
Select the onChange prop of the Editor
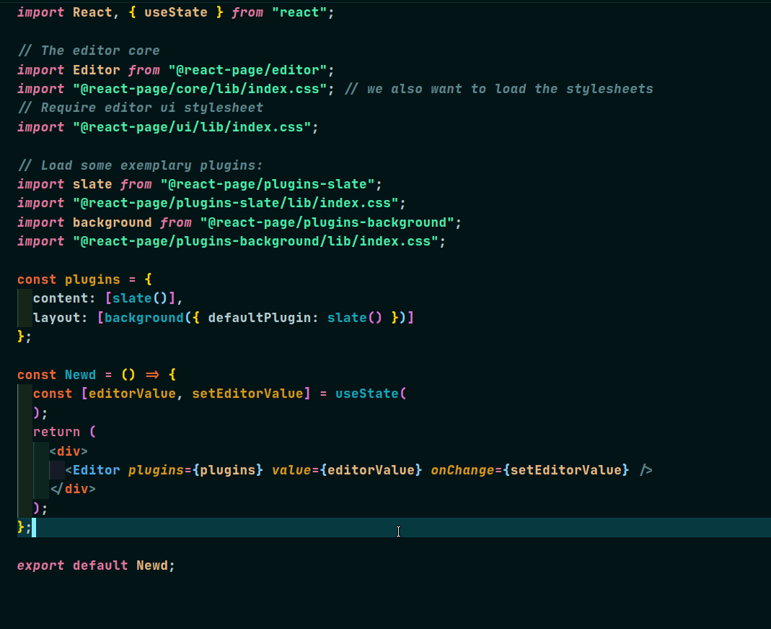pos(458,469)
